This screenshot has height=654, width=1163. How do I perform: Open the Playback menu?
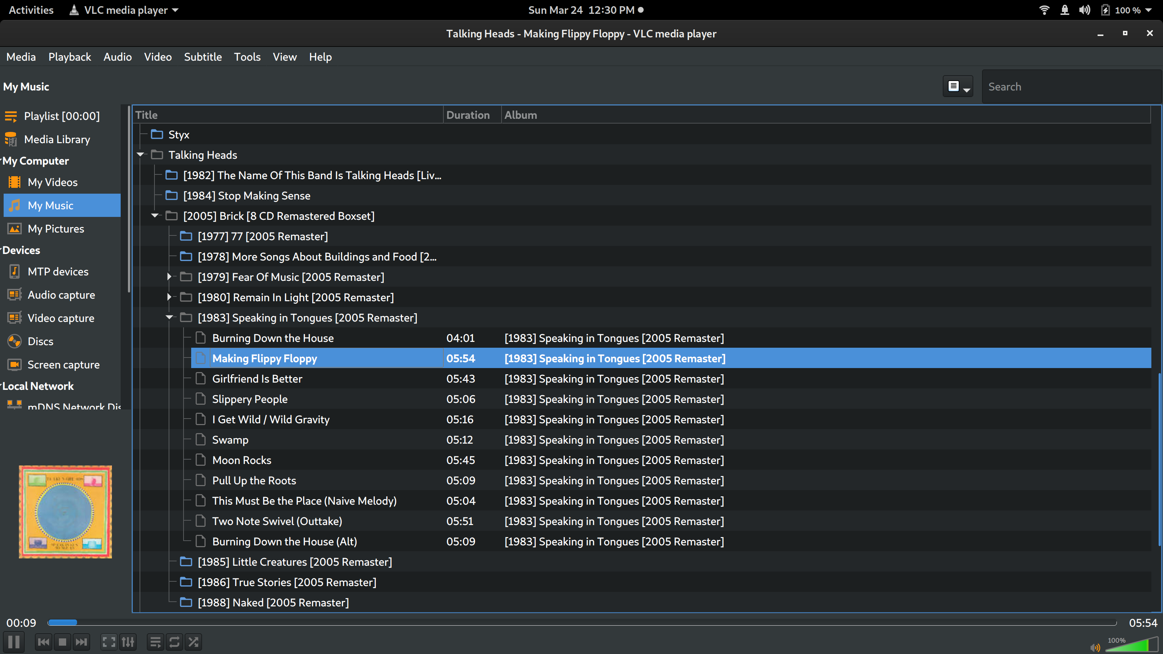(x=69, y=57)
